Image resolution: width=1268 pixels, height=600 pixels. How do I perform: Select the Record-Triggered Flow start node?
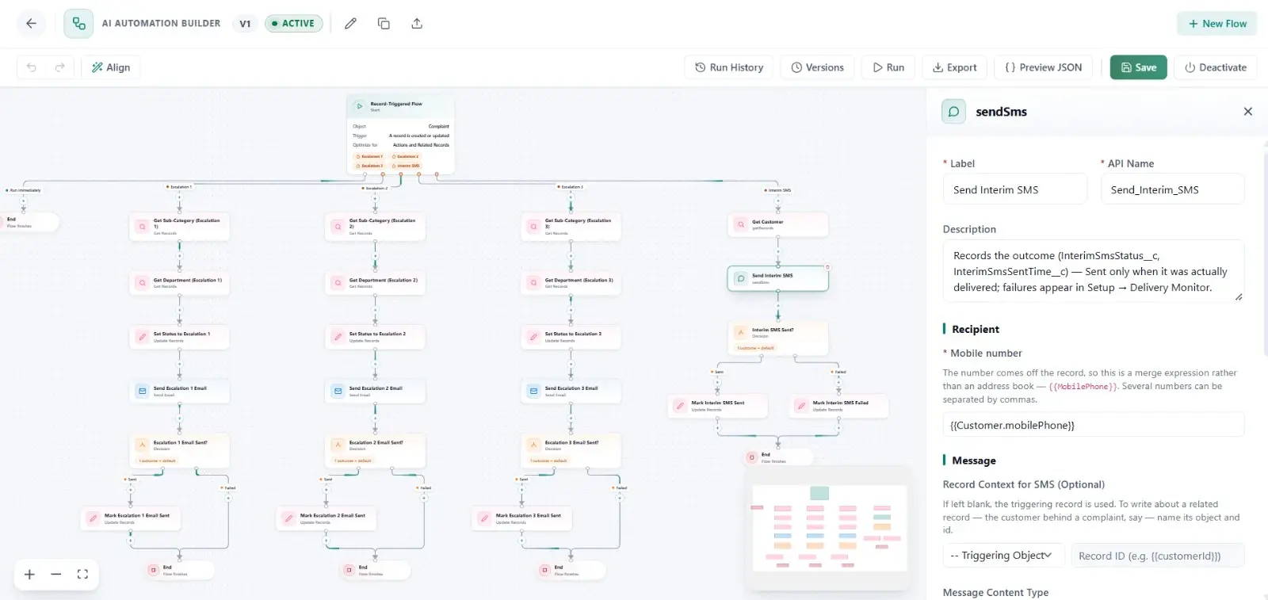(400, 135)
